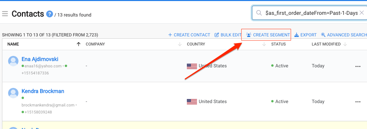Open the three-dot menu for Ena Ajdimovski
Viewport: 367px width, 129px height.
coord(358,66)
